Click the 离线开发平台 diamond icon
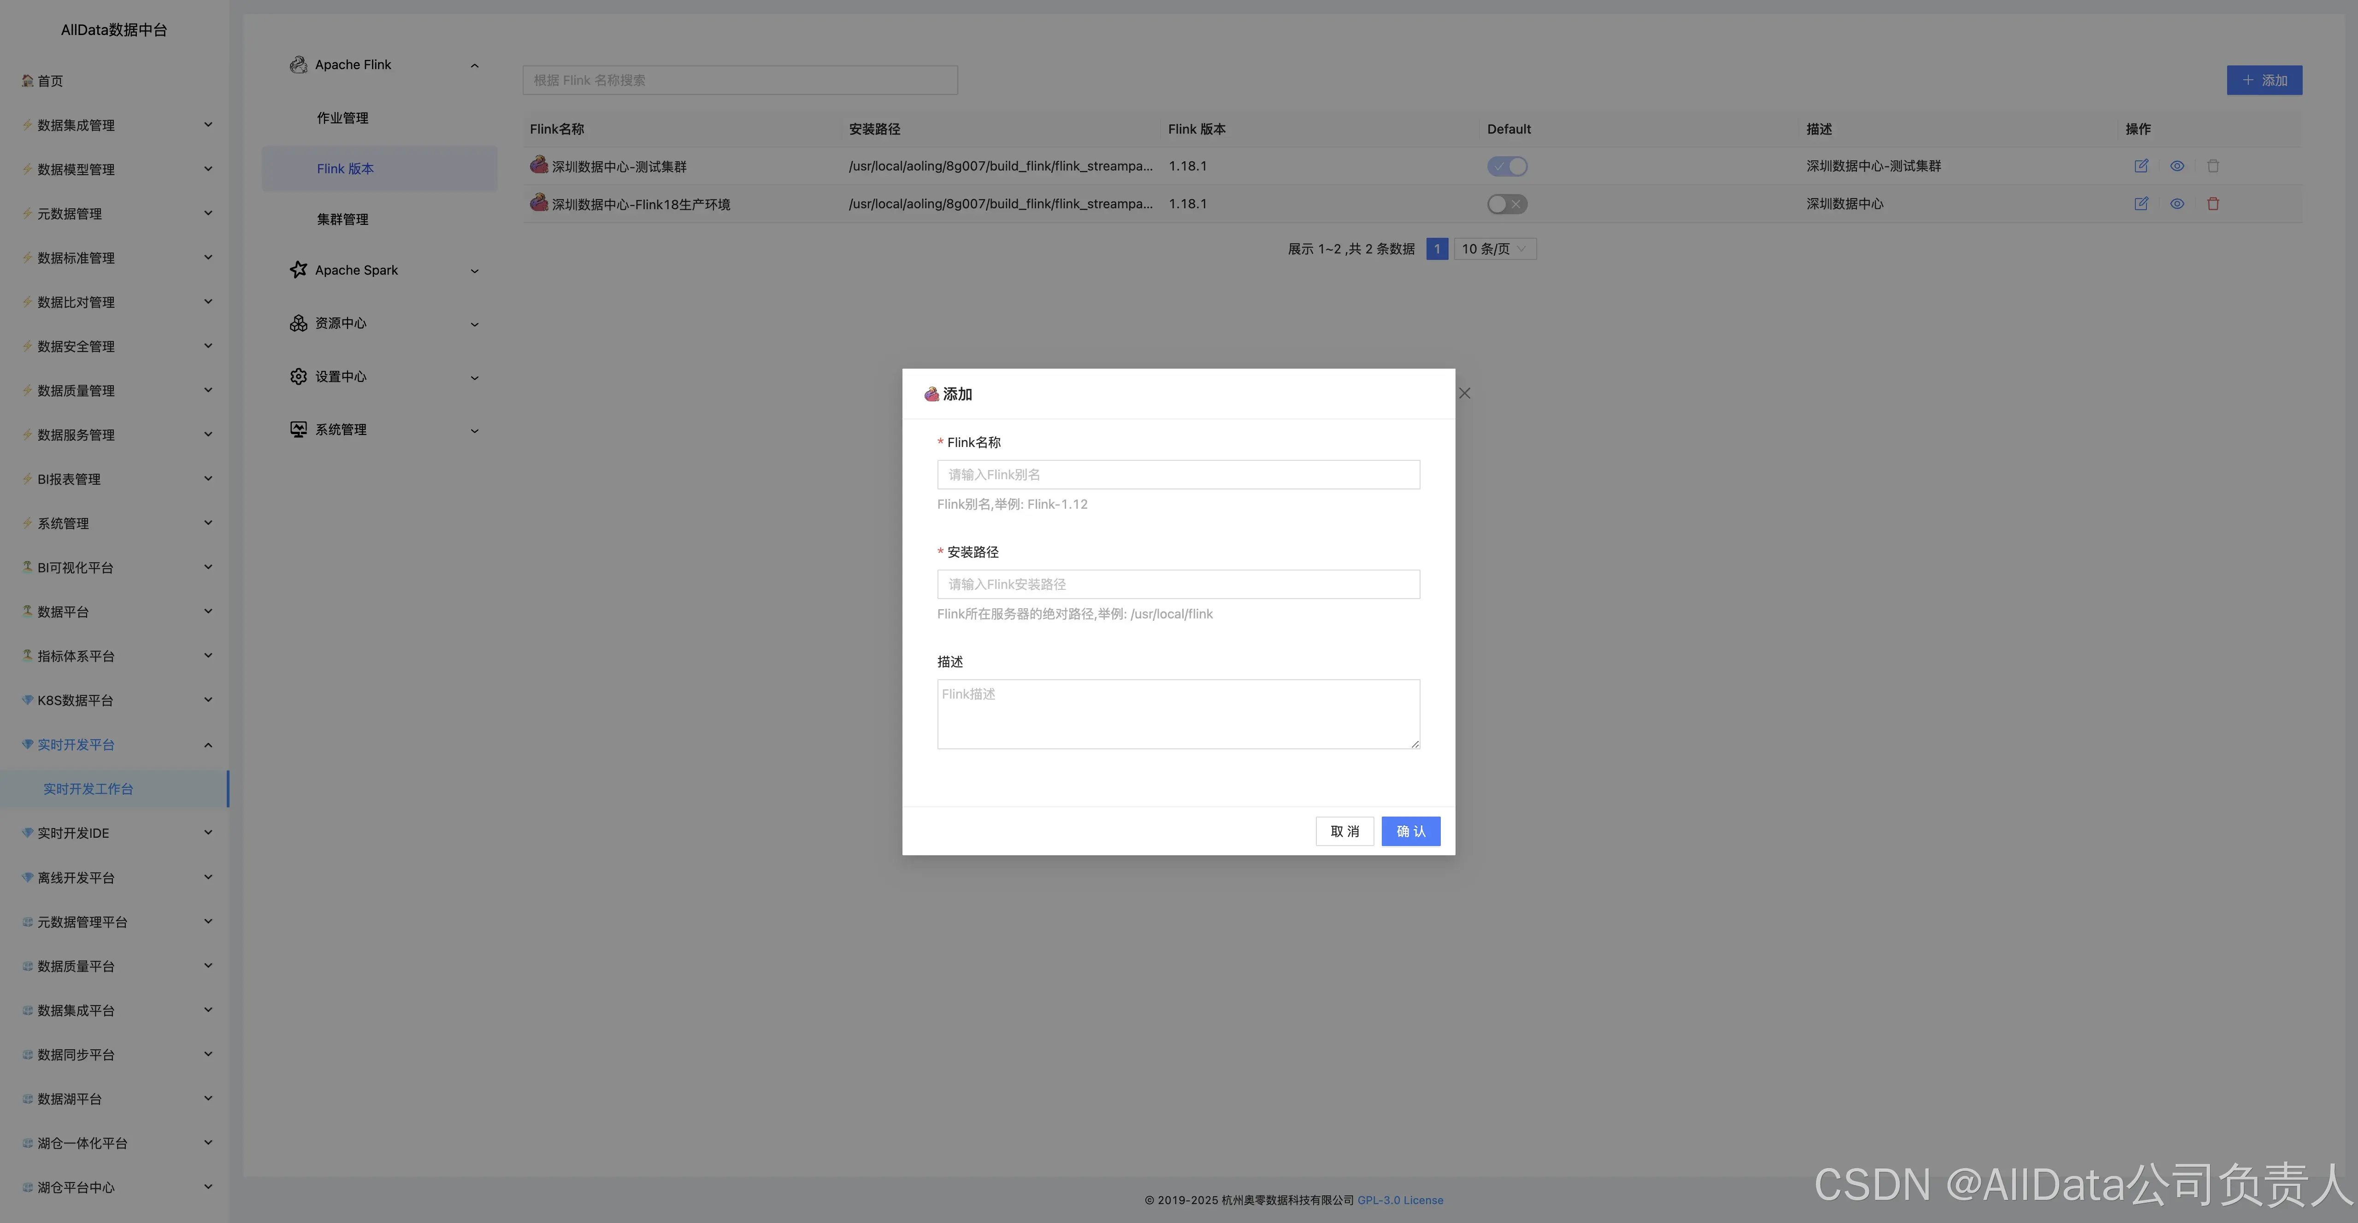Viewport: 2358px width, 1223px height. (28, 877)
